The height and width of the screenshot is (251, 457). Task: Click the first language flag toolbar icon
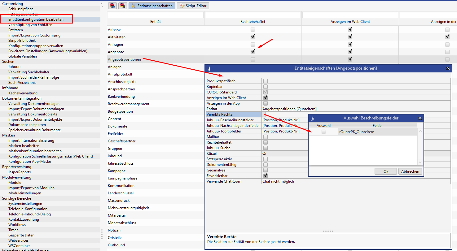(112, 6)
